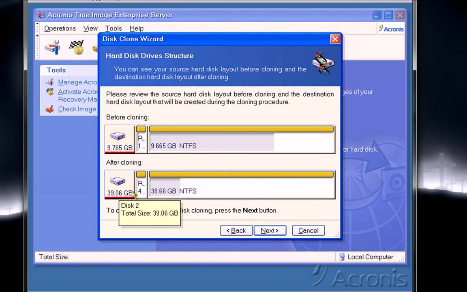The width and height of the screenshot is (467, 292).
Task: Click 'Total Size:' in status bar
Action: point(54,257)
